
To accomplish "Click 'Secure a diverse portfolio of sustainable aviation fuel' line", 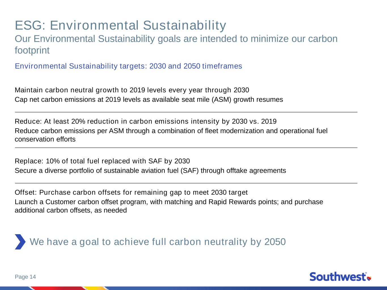I will (x=150, y=171).
